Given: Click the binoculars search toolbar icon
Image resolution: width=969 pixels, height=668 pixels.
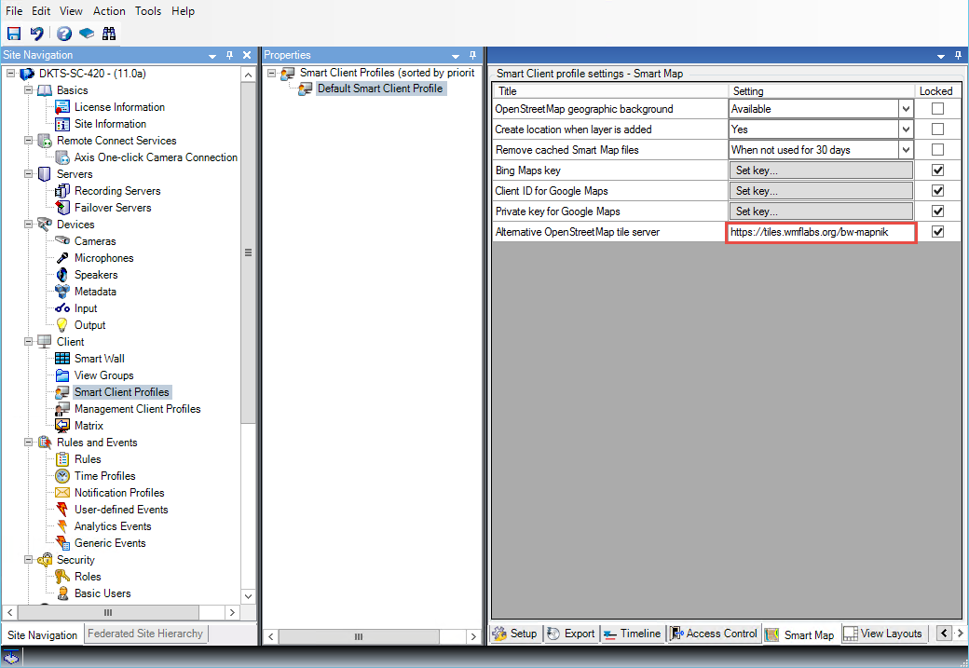Looking at the screenshot, I should click(x=109, y=34).
